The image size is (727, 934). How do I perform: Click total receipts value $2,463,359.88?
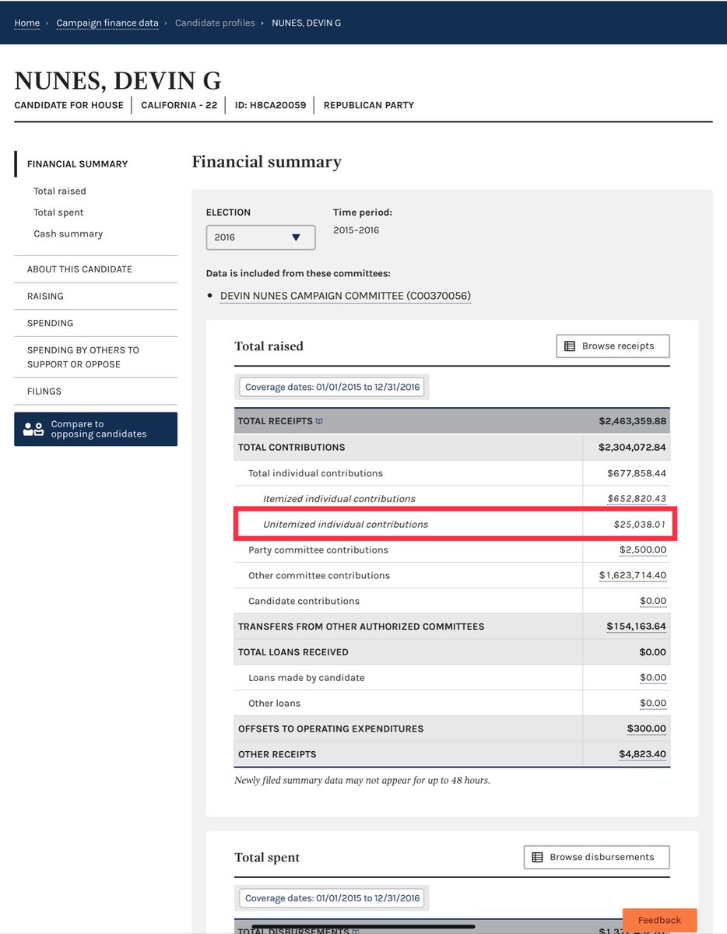tap(633, 421)
